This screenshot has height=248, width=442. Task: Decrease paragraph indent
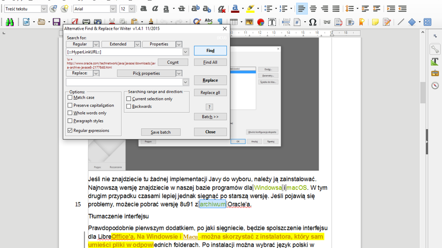click(x=403, y=8)
